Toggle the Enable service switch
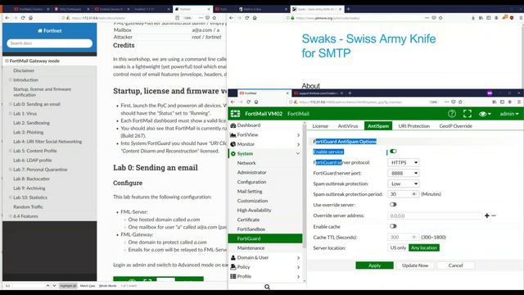Screen dimensions: 524x295 (x=393, y=152)
